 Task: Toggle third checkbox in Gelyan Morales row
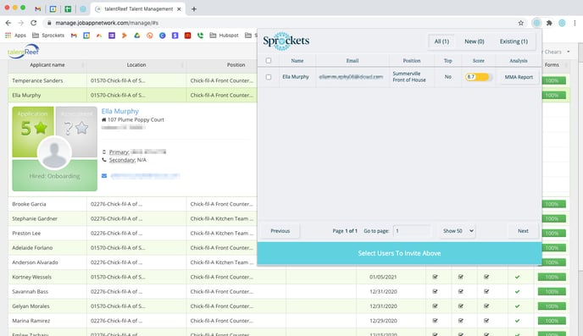tap(486, 306)
